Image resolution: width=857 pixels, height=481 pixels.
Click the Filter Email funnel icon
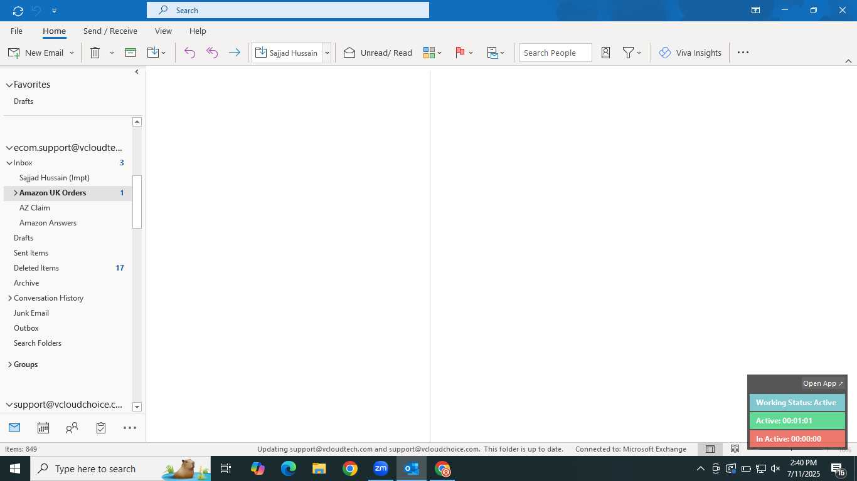tap(628, 53)
